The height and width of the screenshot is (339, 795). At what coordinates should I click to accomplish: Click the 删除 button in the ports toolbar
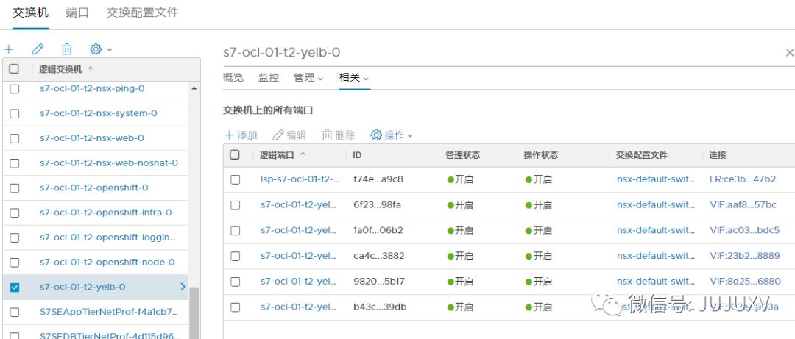click(338, 135)
